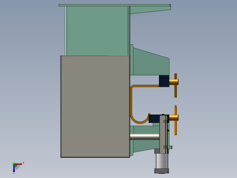Click the red X axis of the triad

19,164
